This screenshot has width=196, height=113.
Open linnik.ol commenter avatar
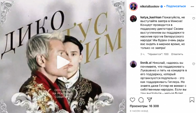point(133,64)
